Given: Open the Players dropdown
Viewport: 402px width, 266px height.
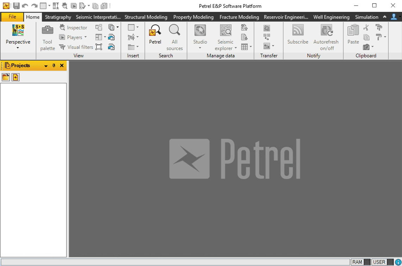Looking at the screenshot, I should tap(86, 37).
